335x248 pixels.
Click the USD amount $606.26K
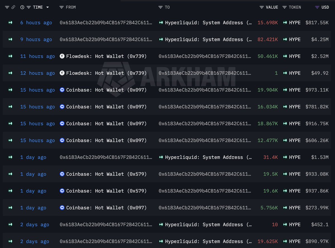[x=317, y=140]
